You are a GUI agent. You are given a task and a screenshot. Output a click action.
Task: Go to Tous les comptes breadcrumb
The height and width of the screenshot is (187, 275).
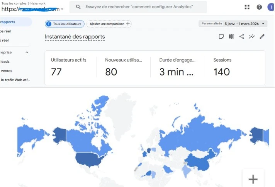pos(14,3)
